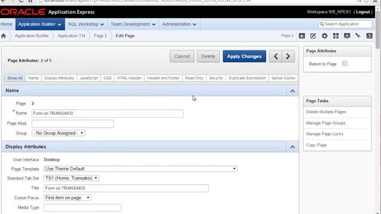Run the page with the play icon
Image resolution: width=381 pixels, height=214 pixels.
pos(302,36)
